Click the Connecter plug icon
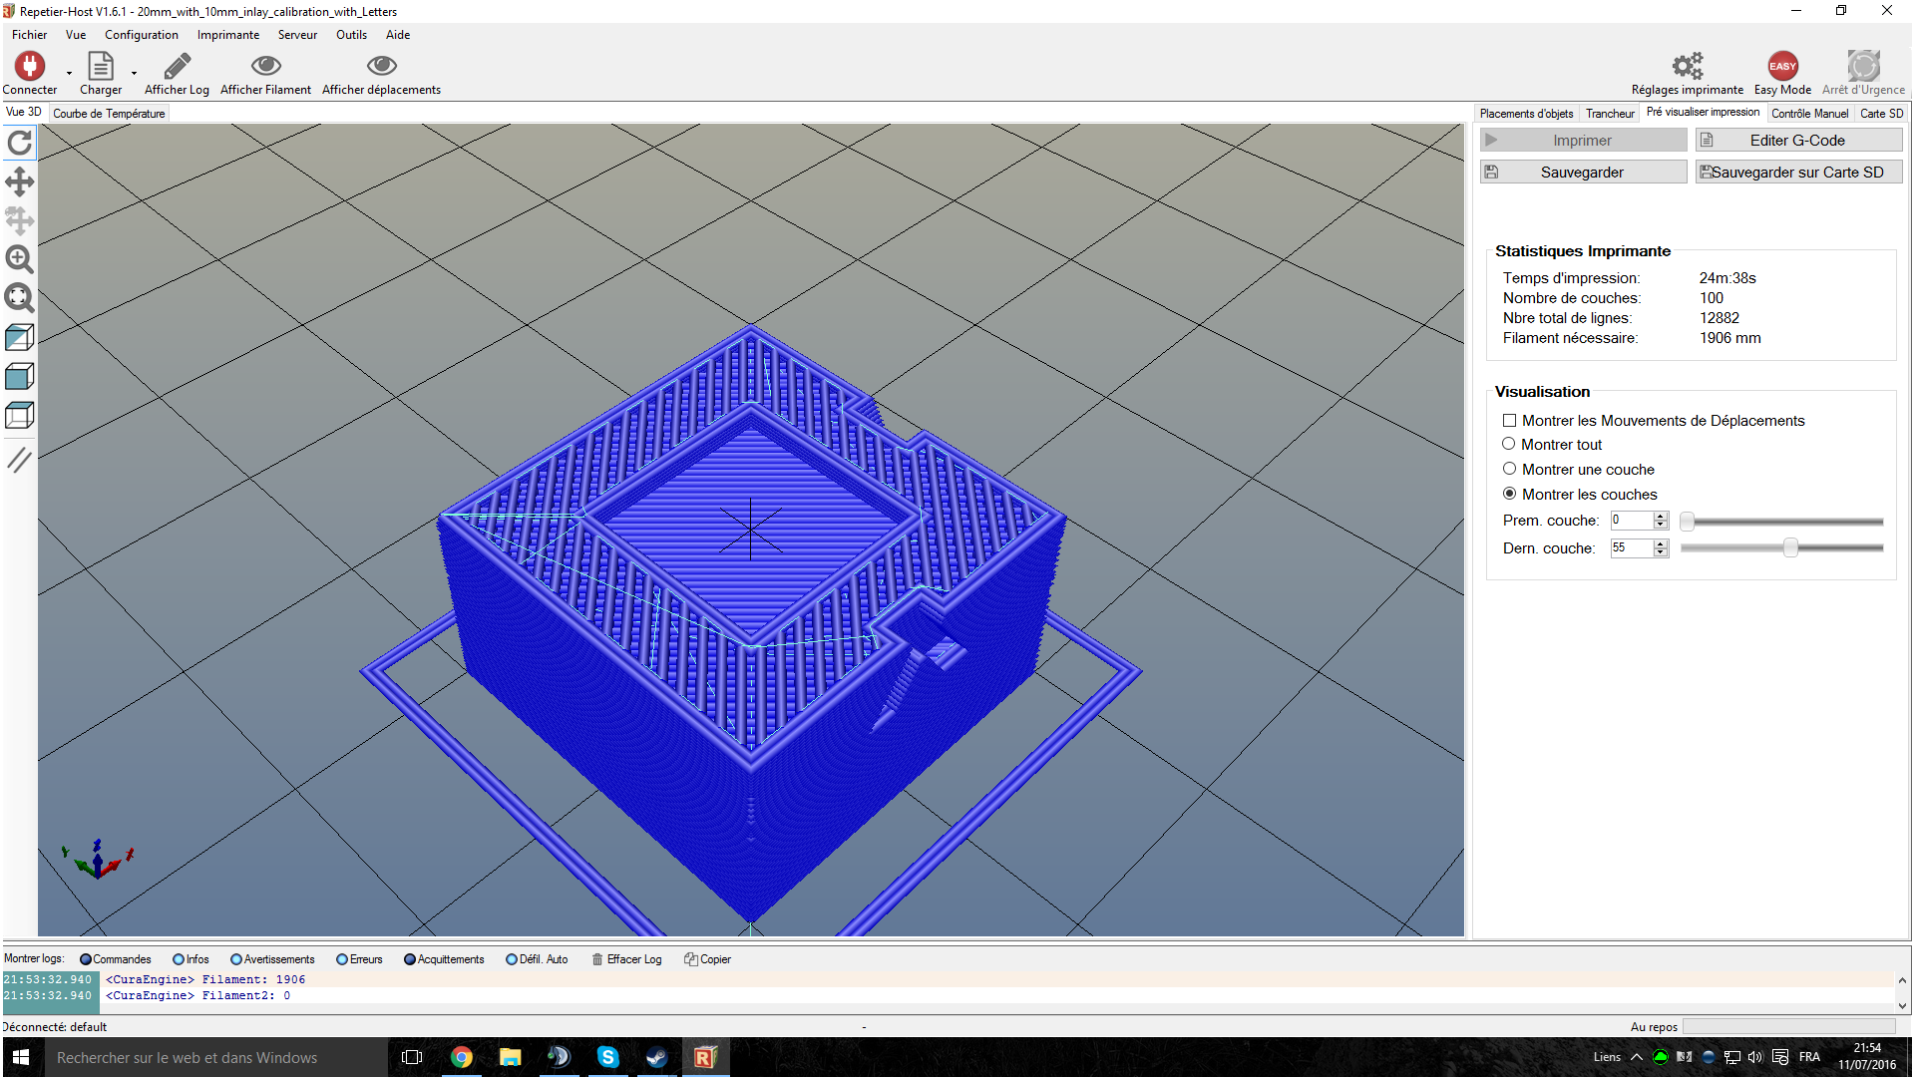The width and height of the screenshot is (1915, 1077). click(30, 66)
